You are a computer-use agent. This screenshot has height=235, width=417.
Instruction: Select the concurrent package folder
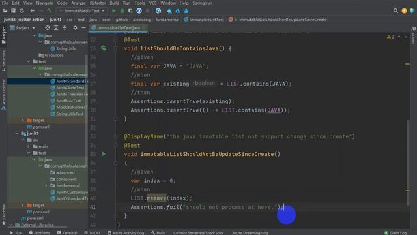[64, 179]
